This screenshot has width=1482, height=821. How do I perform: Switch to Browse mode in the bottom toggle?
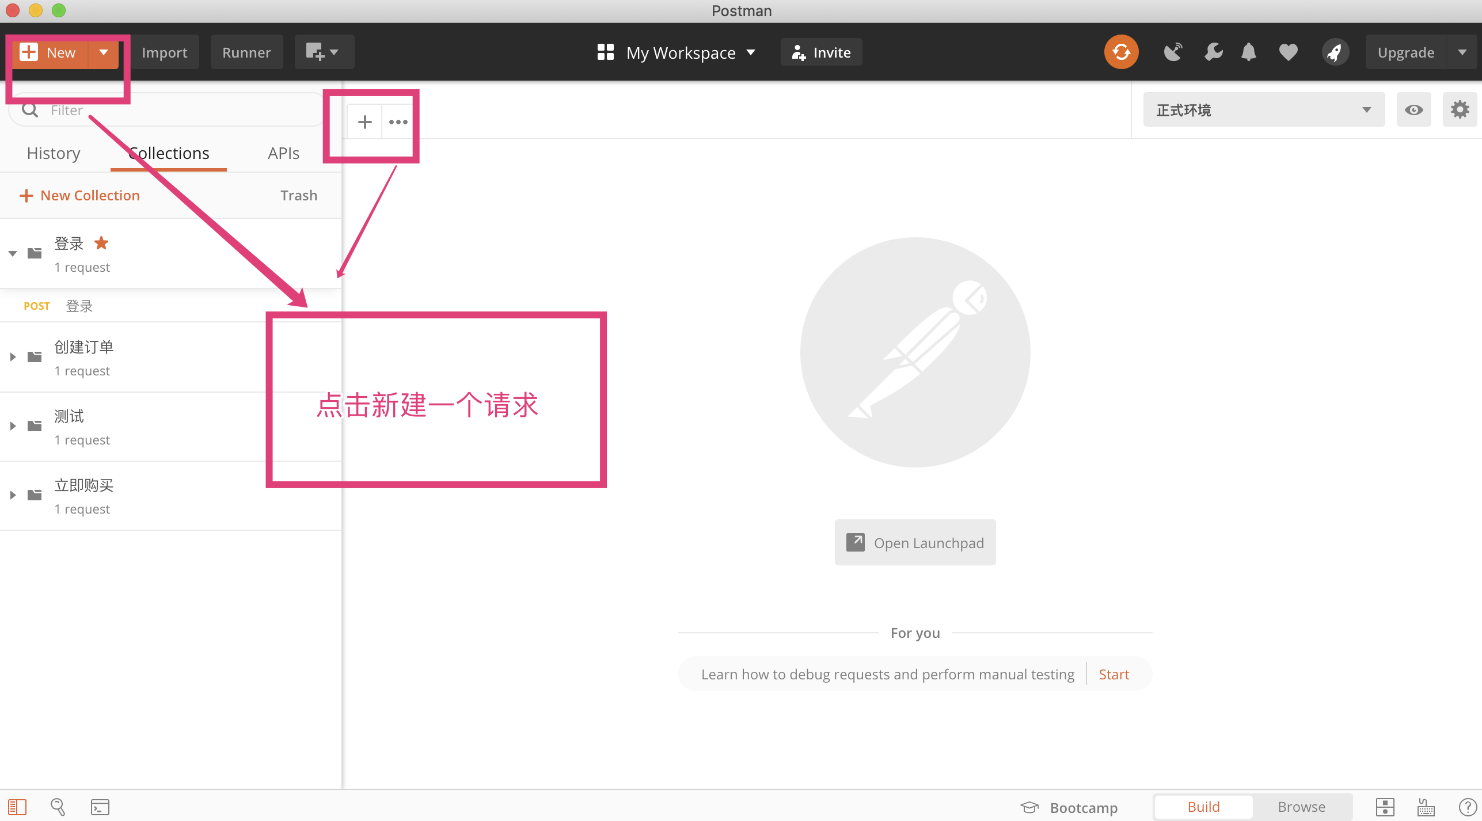coord(1301,807)
